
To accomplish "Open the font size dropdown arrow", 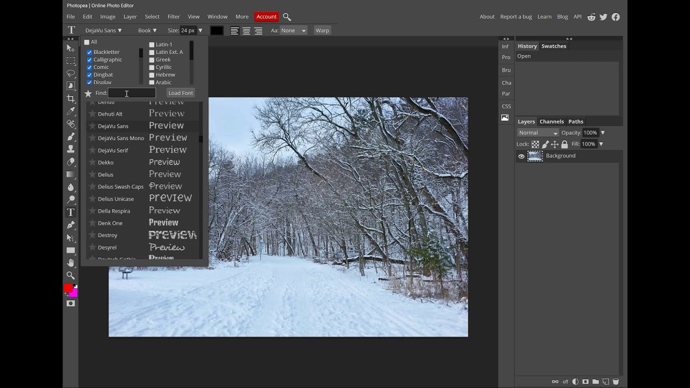I will pos(201,31).
